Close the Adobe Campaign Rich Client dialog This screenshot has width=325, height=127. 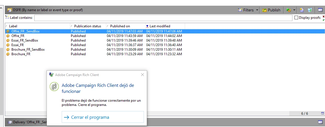pyautogui.click(x=143, y=75)
